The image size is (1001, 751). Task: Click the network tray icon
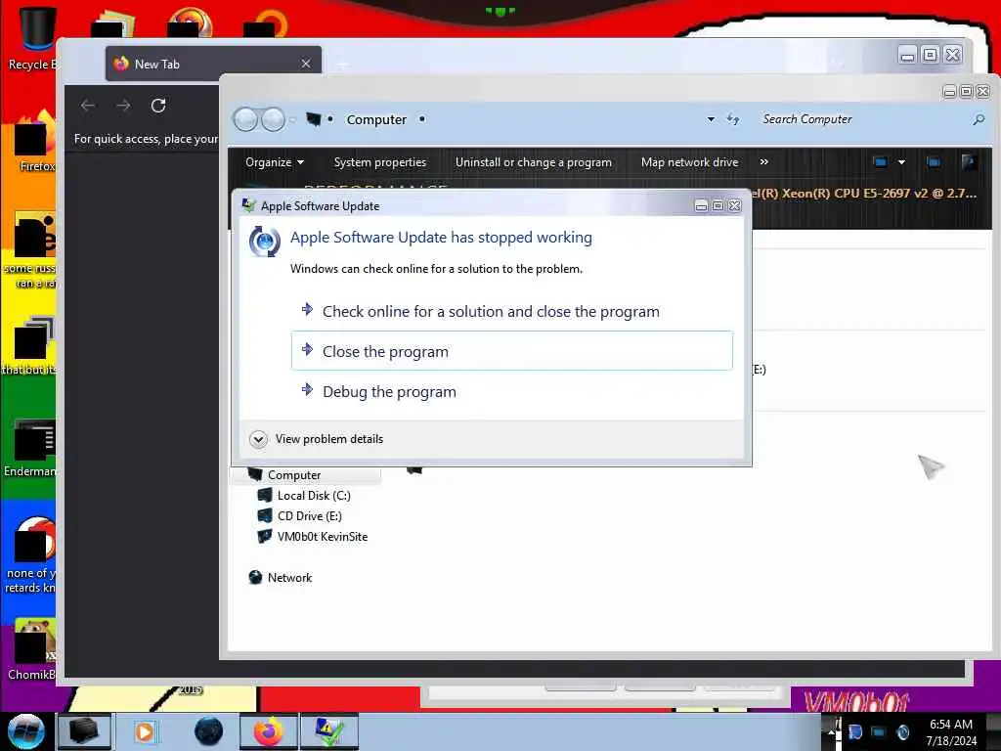click(x=879, y=731)
